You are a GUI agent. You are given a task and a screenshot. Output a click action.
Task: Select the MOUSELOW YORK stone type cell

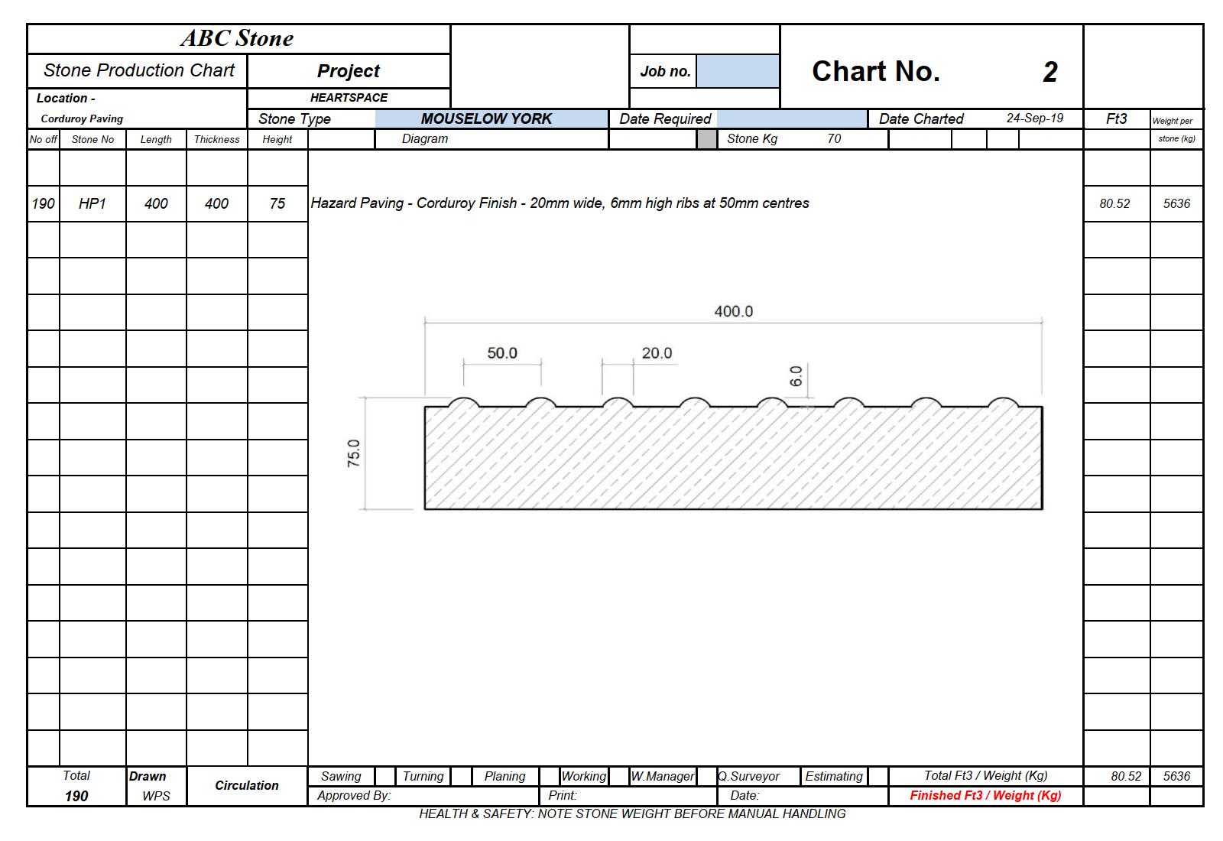click(491, 119)
